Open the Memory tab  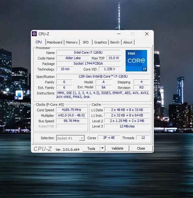point(72,42)
